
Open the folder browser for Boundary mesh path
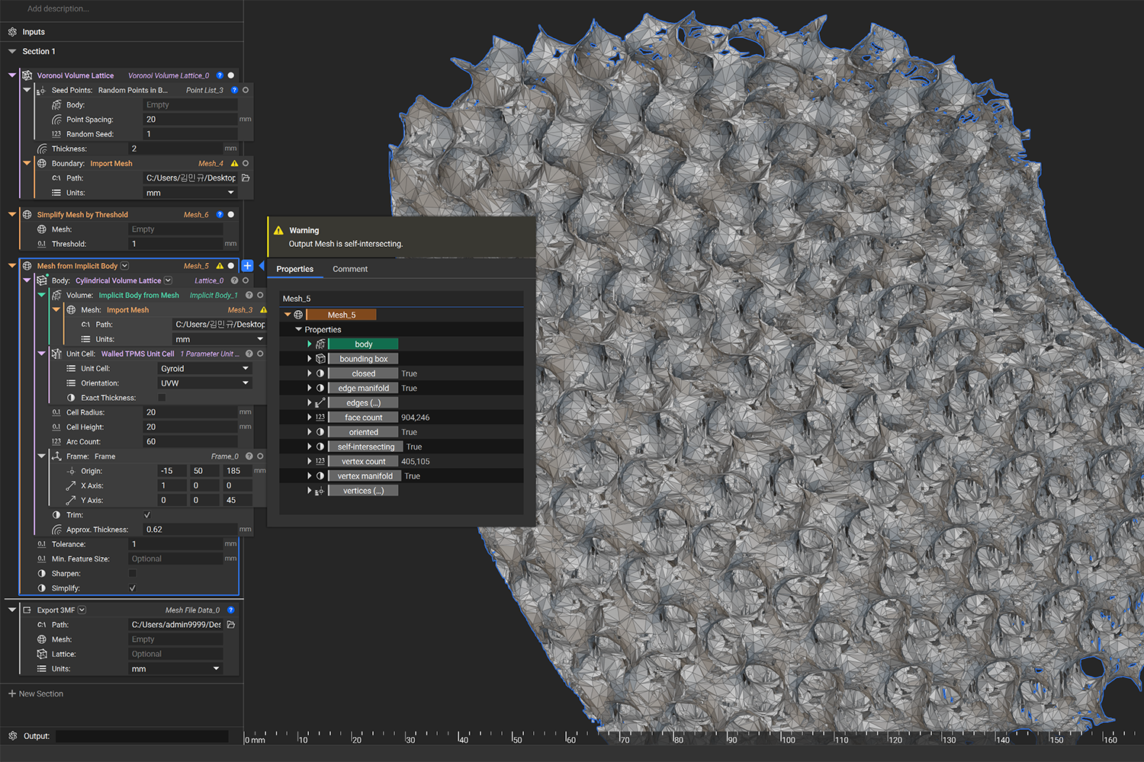pyautogui.click(x=246, y=178)
